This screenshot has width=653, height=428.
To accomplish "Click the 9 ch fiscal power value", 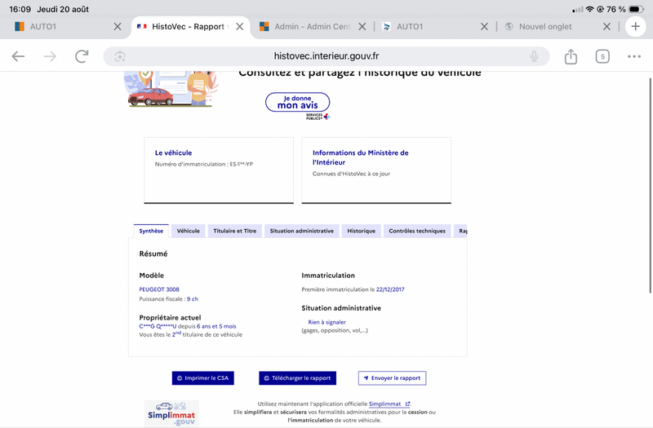I will point(193,299).
